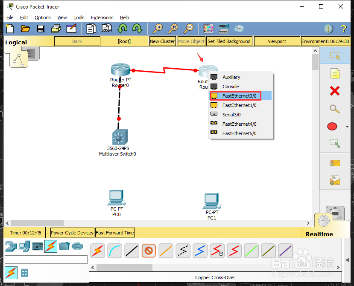
Task: Click the Zoom In magnifier icon
Action: (158, 29)
